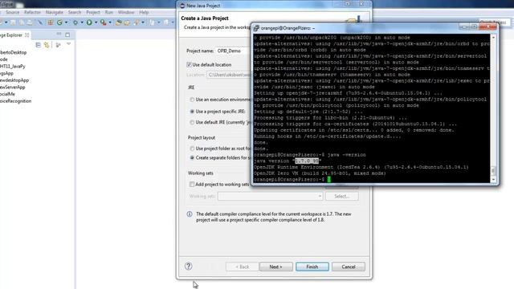Open the Run dropdown arrow
Viewport: 514px width, 289px height.
(96, 22)
